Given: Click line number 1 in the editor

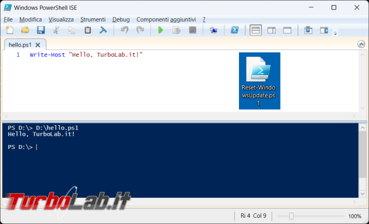Looking at the screenshot, I should point(18,55).
